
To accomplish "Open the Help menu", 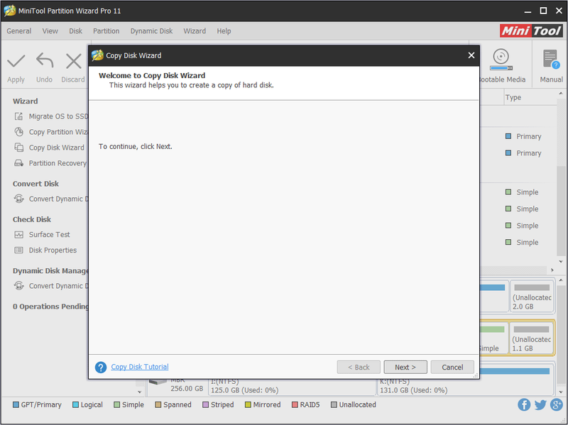I will 224,31.
